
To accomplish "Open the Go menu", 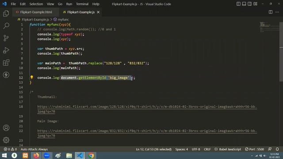I will point(60,4).
